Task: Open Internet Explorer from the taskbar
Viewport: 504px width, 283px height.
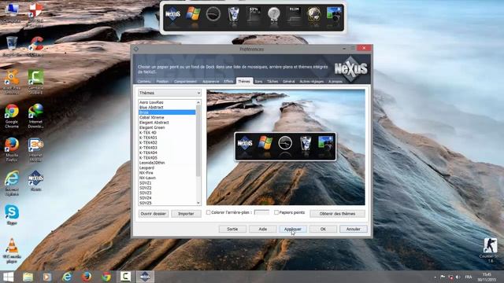Action: point(67,277)
